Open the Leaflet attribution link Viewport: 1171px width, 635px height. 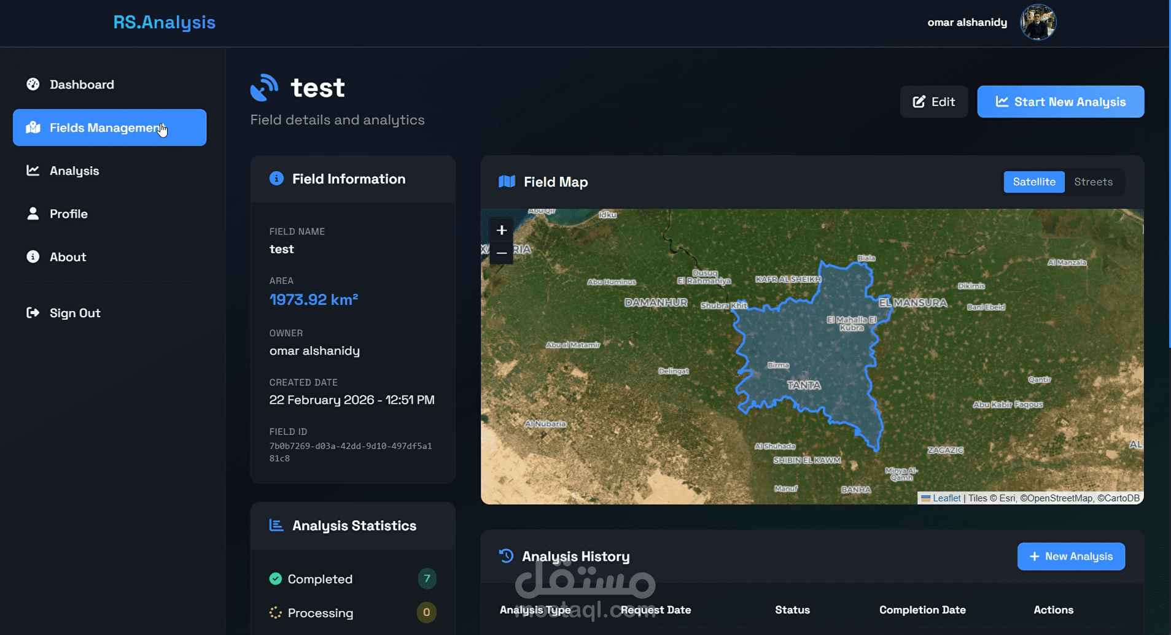click(x=946, y=498)
